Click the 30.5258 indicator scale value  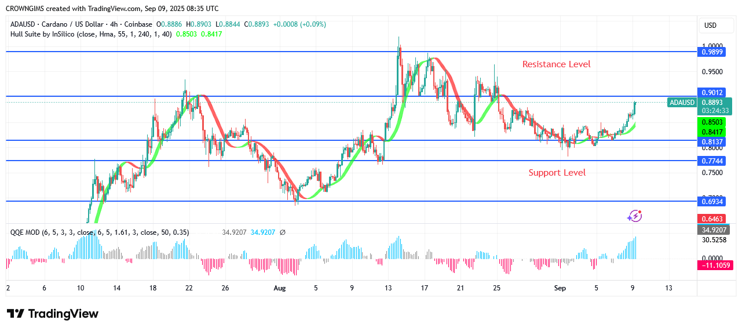click(x=714, y=239)
